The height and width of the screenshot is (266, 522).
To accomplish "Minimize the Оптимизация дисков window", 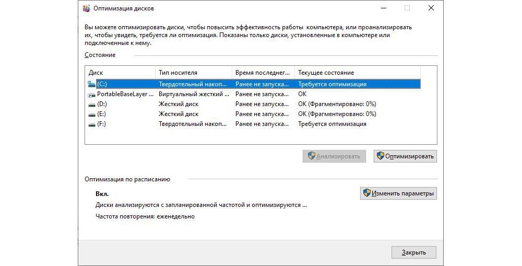I will click(x=384, y=8).
